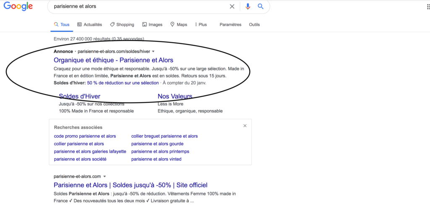
Task: Click text 100% Made in France et responsable
Action: 96,111
